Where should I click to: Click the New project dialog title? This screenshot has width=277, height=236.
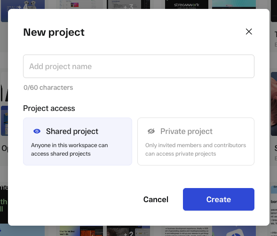(54, 32)
